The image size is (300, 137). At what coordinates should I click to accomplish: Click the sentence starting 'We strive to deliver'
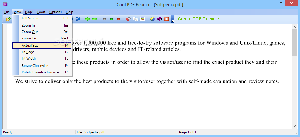point(147,81)
